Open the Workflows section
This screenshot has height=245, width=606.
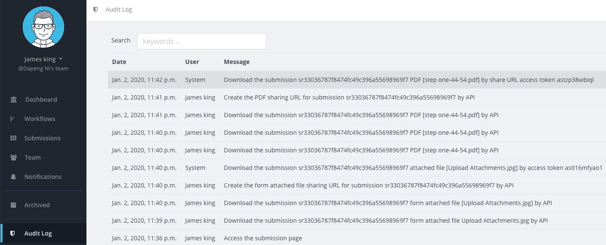click(x=40, y=119)
